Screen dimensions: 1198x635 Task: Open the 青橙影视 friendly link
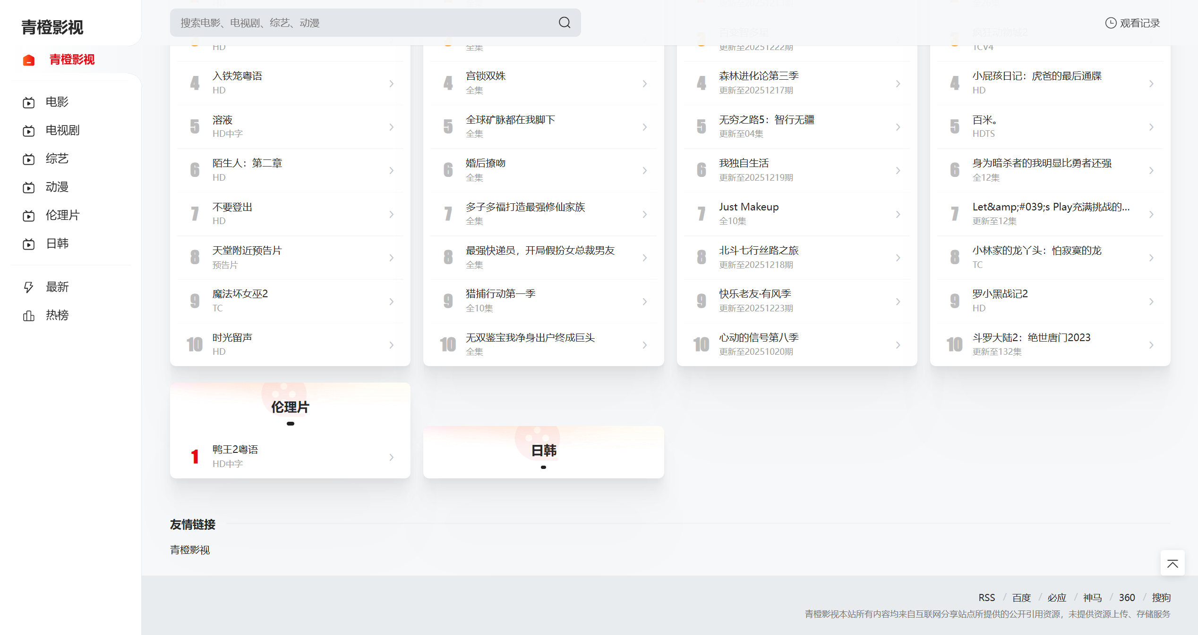pos(190,550)
